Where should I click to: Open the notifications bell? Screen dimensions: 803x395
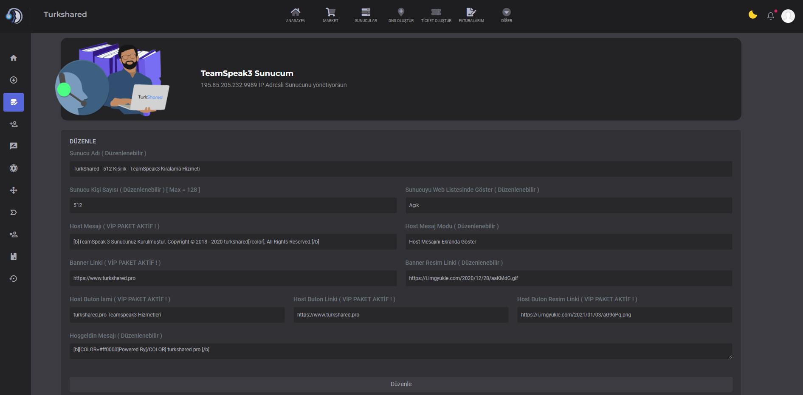(771, 16)
